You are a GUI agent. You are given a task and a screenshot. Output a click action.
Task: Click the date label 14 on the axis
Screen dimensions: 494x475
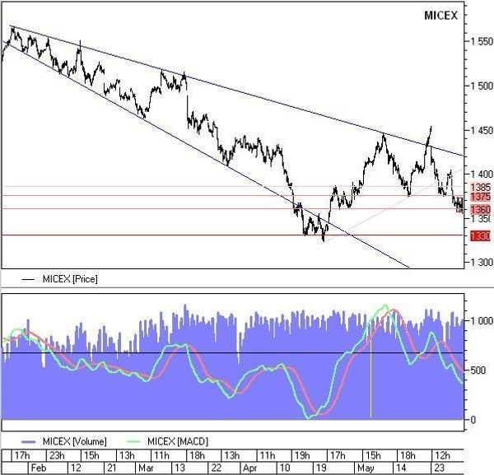(x=401, y=468)
